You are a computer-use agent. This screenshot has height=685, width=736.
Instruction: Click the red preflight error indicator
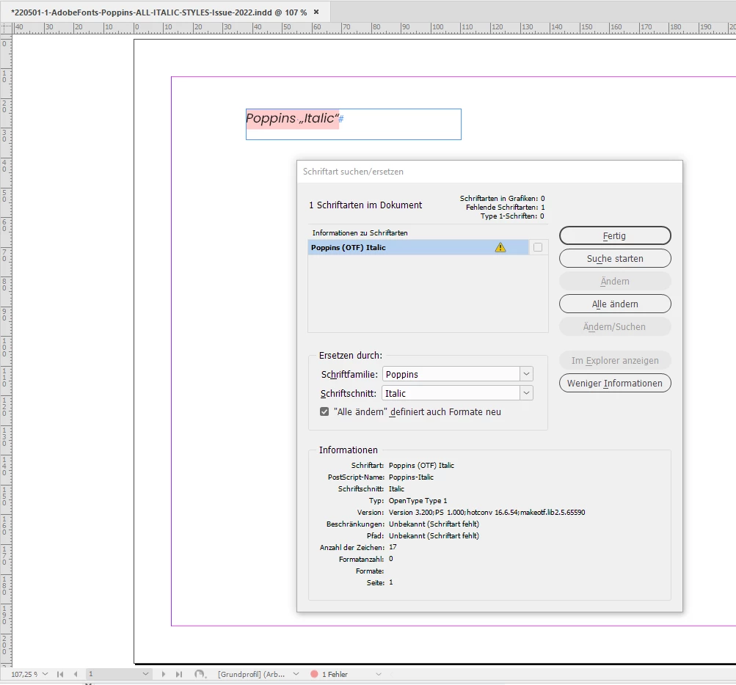[x=314, y=674]
